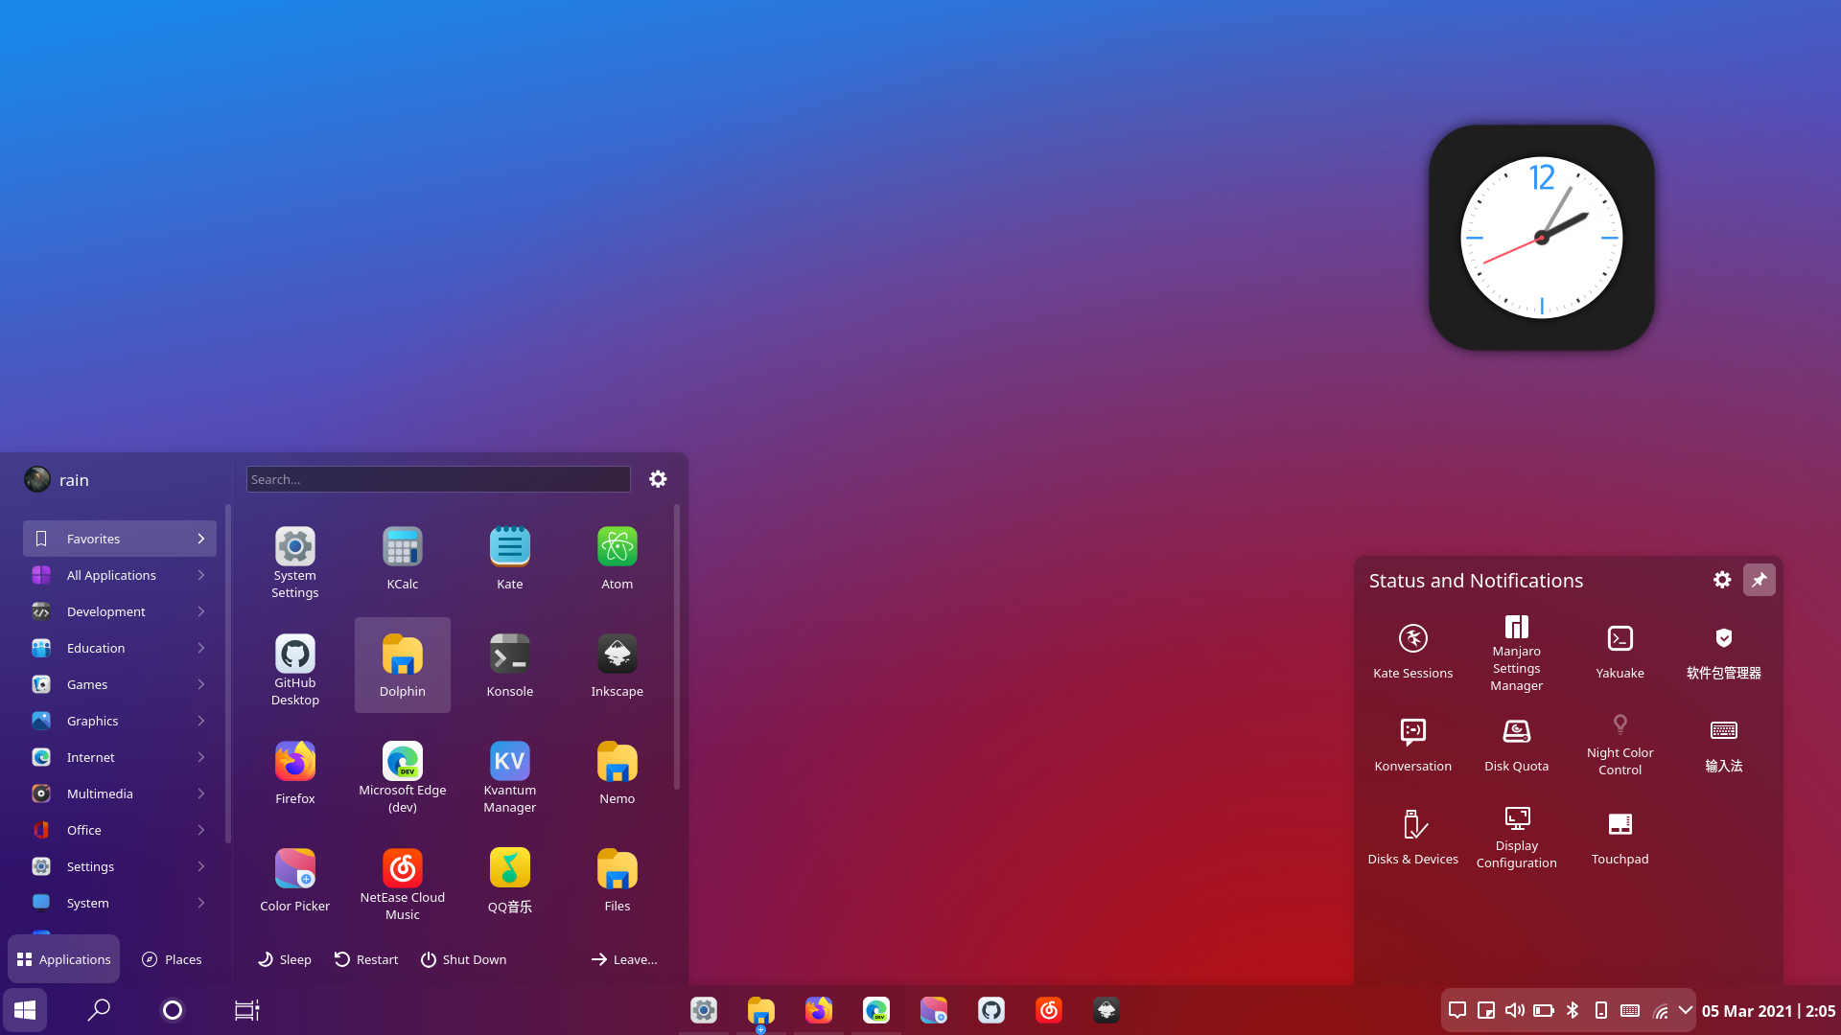Viewport: 1841px width, 1035px height.
Task: Open System Settings from the favorites grid
Action: 294,559
